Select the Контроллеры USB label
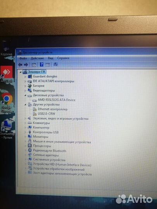 click(x=46, y=132)
